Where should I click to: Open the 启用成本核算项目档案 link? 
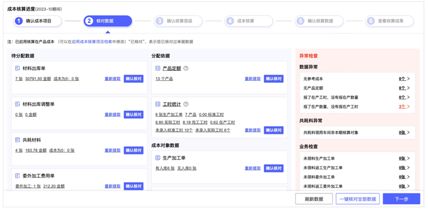[91, 42]
